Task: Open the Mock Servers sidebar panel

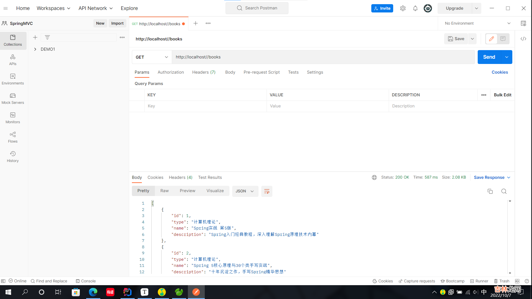Action: click(x=13, y=98)
